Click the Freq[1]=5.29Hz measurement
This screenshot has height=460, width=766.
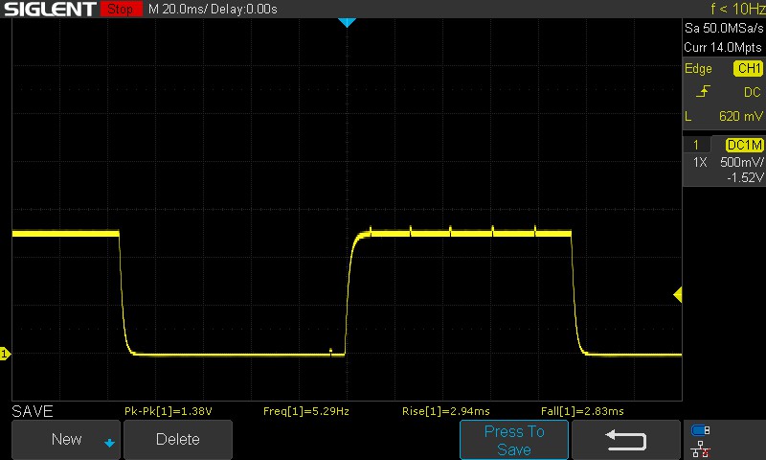[306, 411]
